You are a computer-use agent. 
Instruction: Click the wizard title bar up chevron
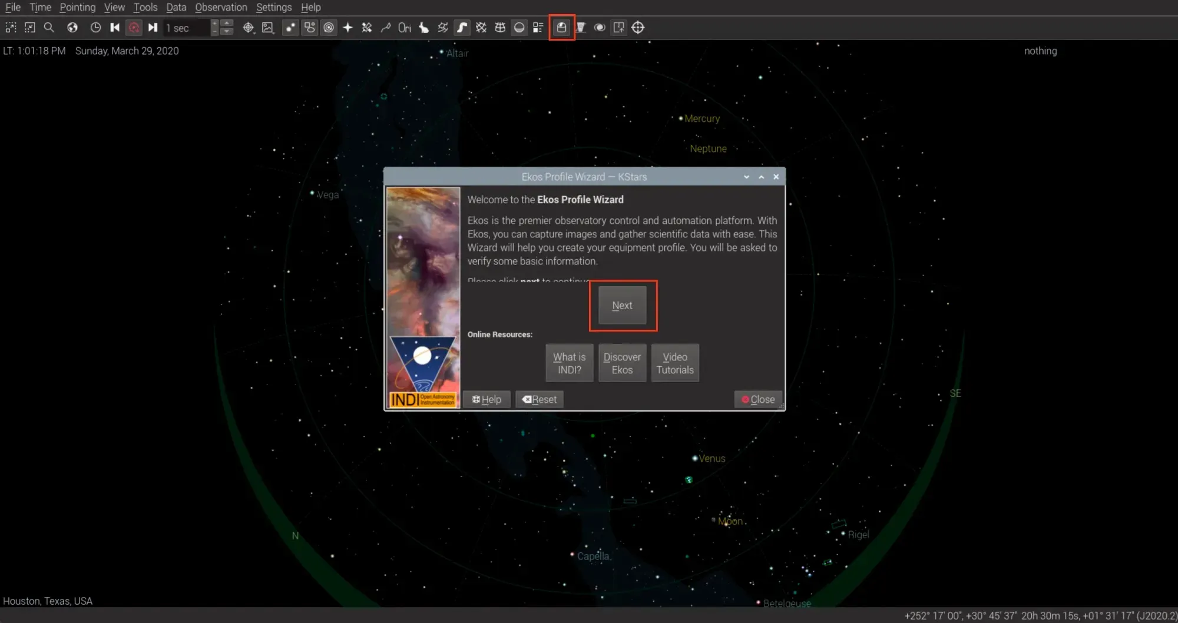(x=762, y=177)
